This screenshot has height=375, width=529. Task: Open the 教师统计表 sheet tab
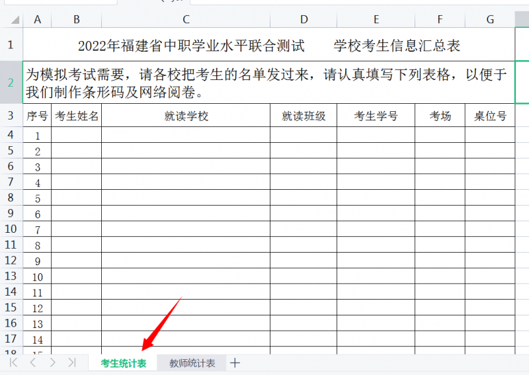[192, 363]
